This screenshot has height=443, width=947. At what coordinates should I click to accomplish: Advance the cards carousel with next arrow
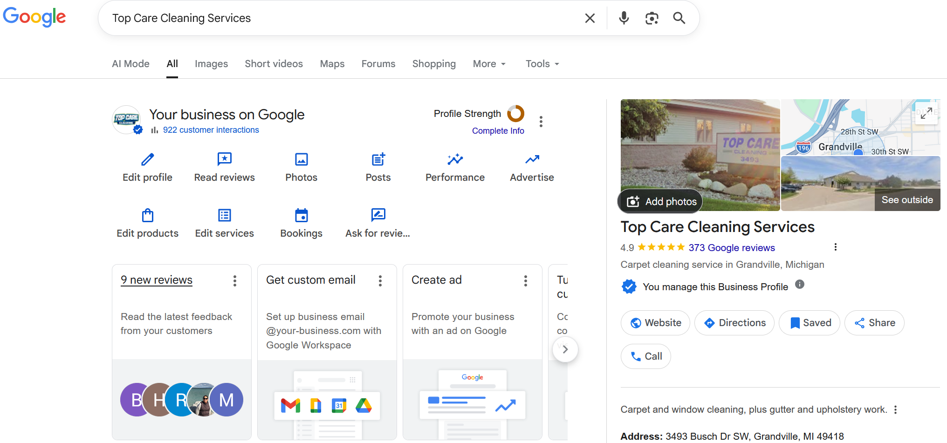pos(565,349)
